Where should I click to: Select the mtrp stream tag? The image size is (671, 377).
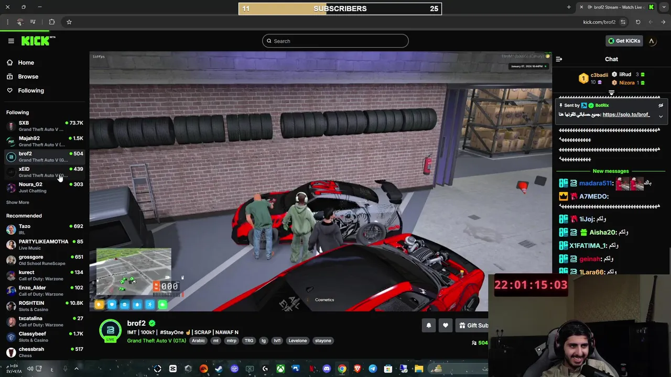point(231,340)
